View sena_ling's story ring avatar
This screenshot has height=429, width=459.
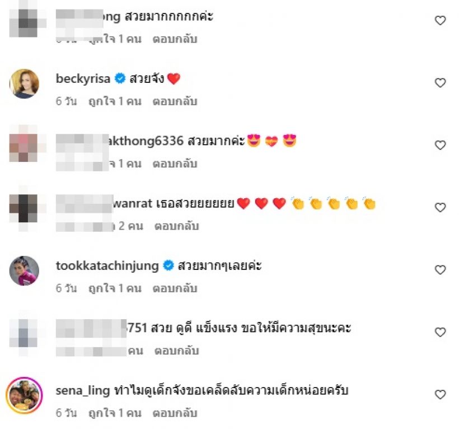(x=24, y=395)
